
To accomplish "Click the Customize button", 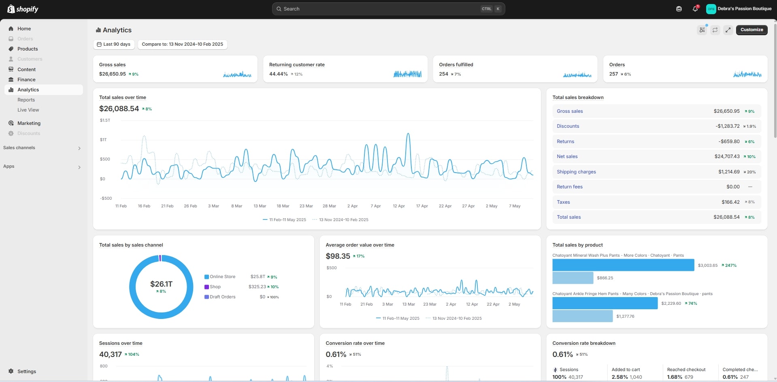I will (751, 30).
